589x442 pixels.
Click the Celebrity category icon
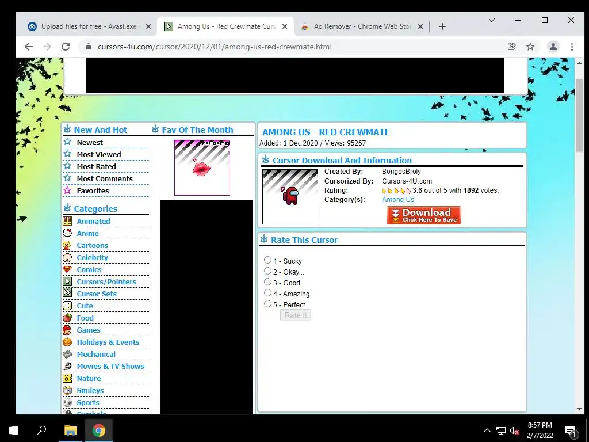coord(67,257)
